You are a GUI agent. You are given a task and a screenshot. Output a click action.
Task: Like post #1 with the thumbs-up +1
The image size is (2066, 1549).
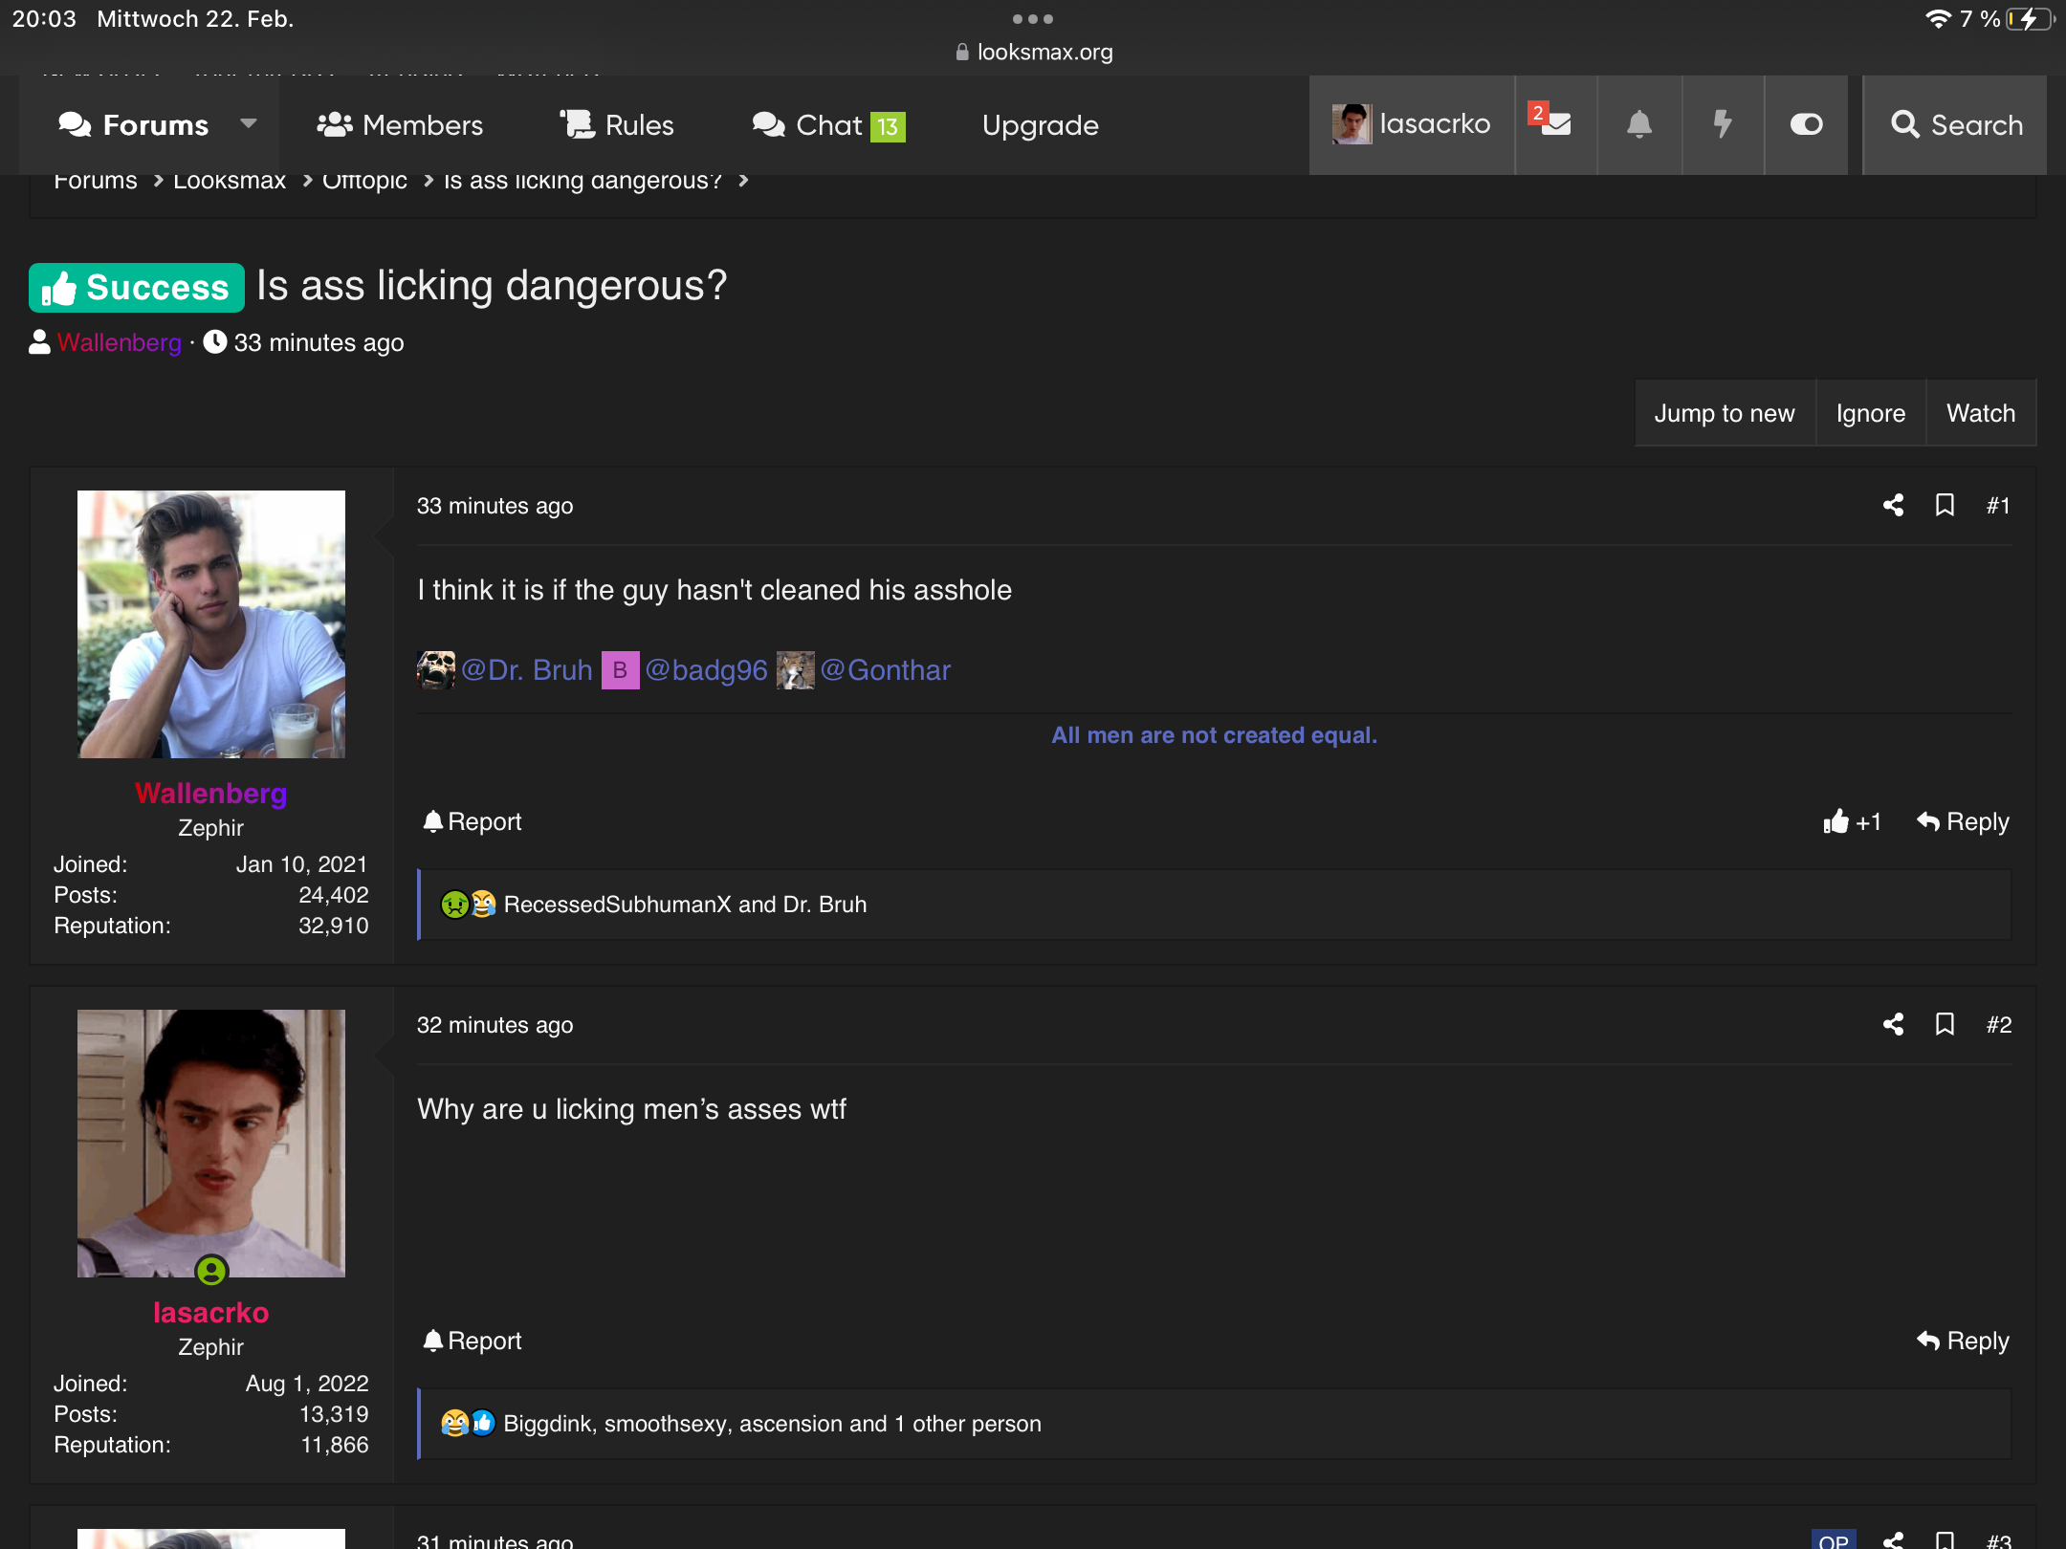1853,822
